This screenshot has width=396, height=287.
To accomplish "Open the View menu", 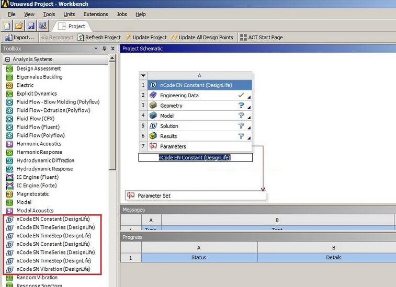I will coord(29,15).
